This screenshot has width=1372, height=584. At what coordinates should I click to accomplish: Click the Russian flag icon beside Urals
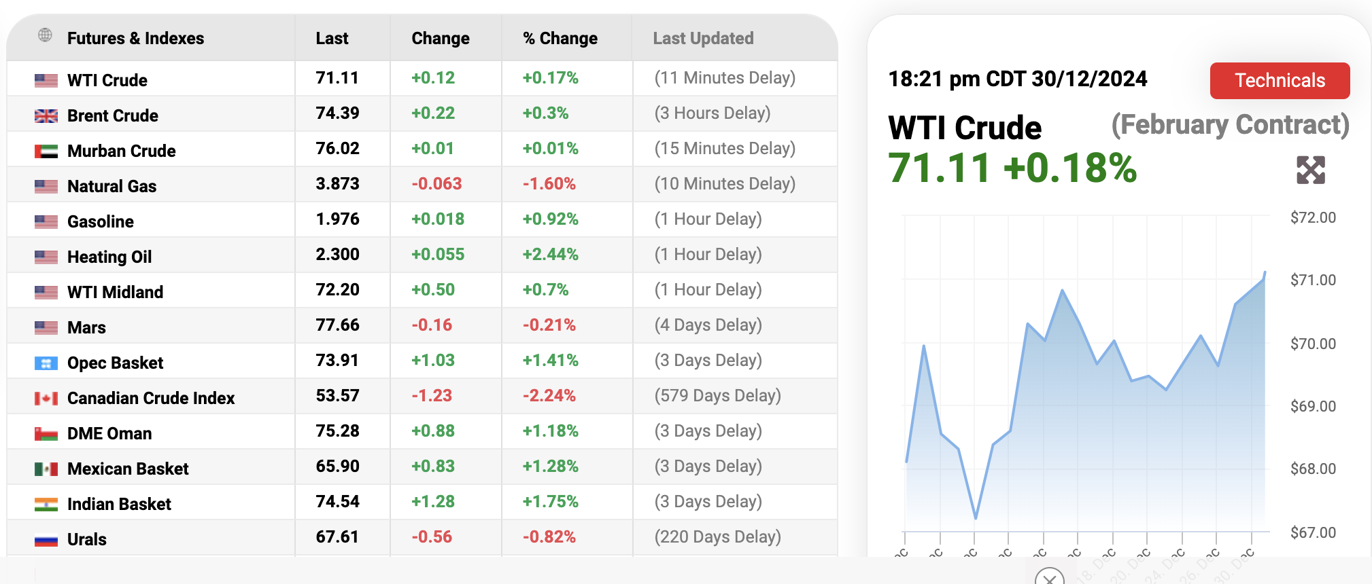(46, 541)
